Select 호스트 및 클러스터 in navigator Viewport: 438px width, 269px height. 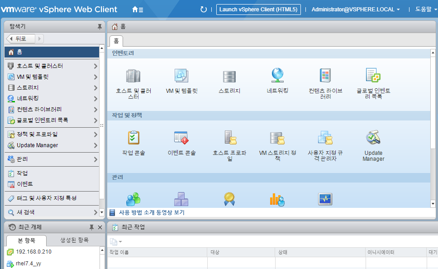(52, 66)
